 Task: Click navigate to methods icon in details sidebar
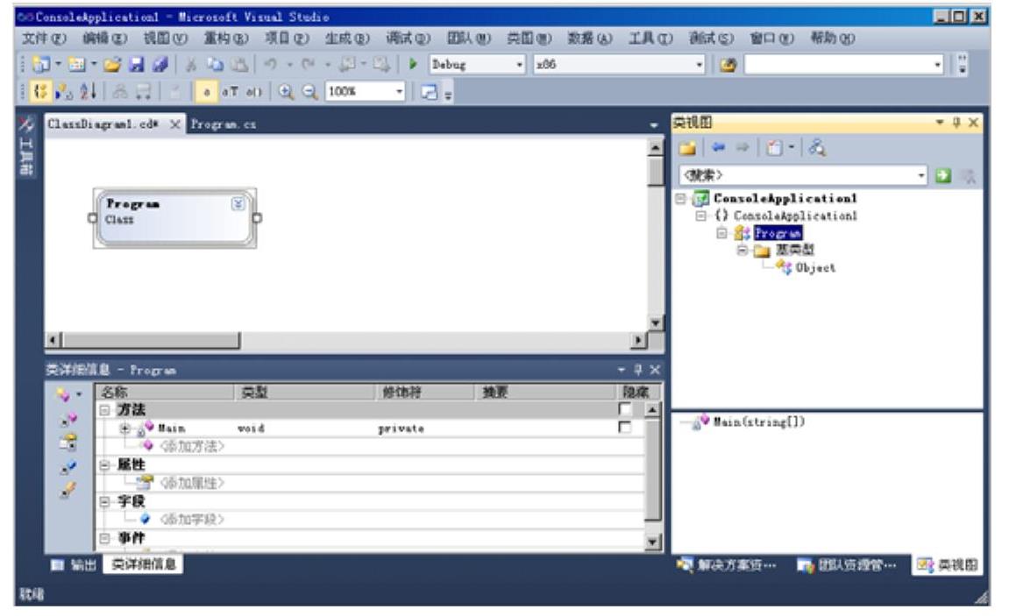pyautogui.click(x=68, y=420)
